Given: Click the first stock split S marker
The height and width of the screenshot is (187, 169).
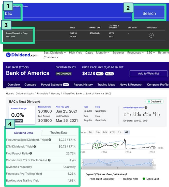Looking at the screenshot, I should 95,145.
